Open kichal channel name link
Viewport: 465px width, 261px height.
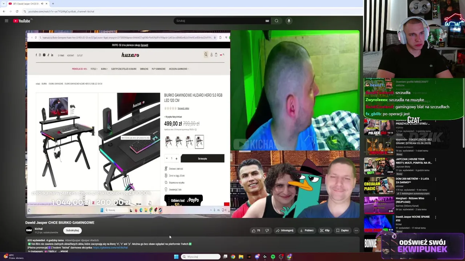tap(39, 229)
